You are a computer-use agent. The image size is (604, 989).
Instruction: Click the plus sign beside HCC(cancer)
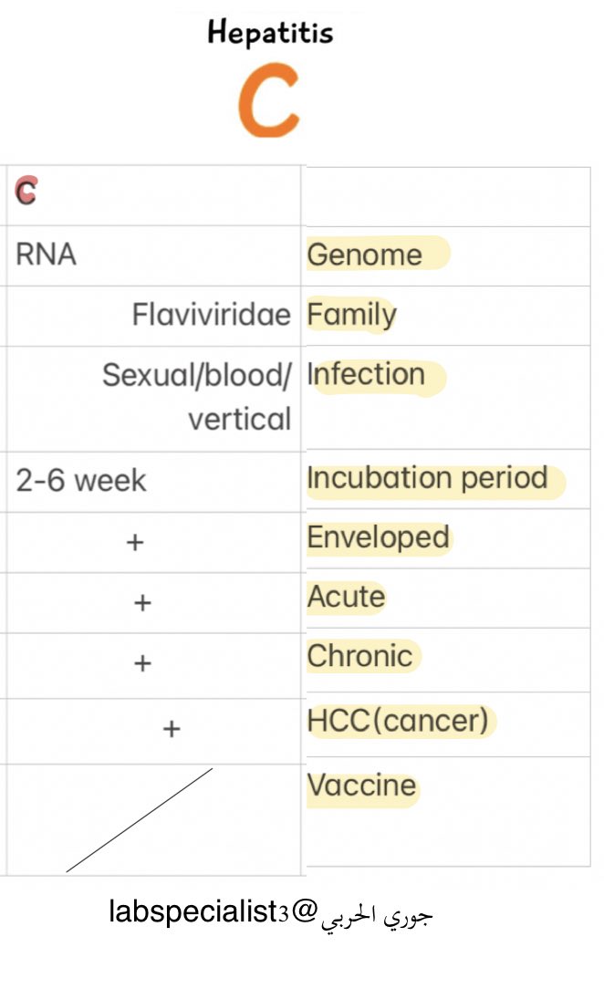click(172, 729)
